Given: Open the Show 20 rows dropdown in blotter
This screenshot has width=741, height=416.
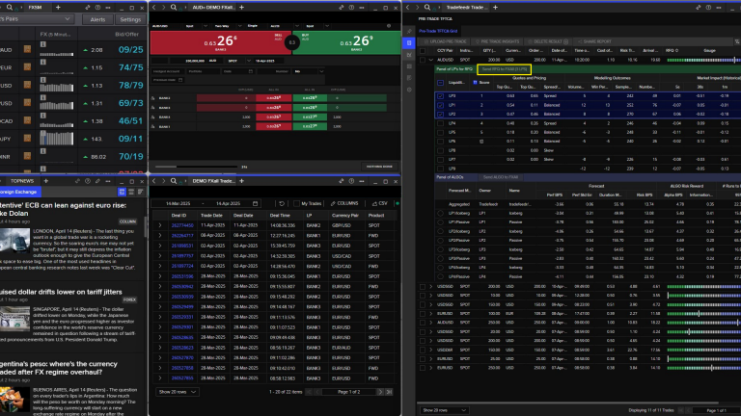Looking at the screenshot, I should coord(178,392).
